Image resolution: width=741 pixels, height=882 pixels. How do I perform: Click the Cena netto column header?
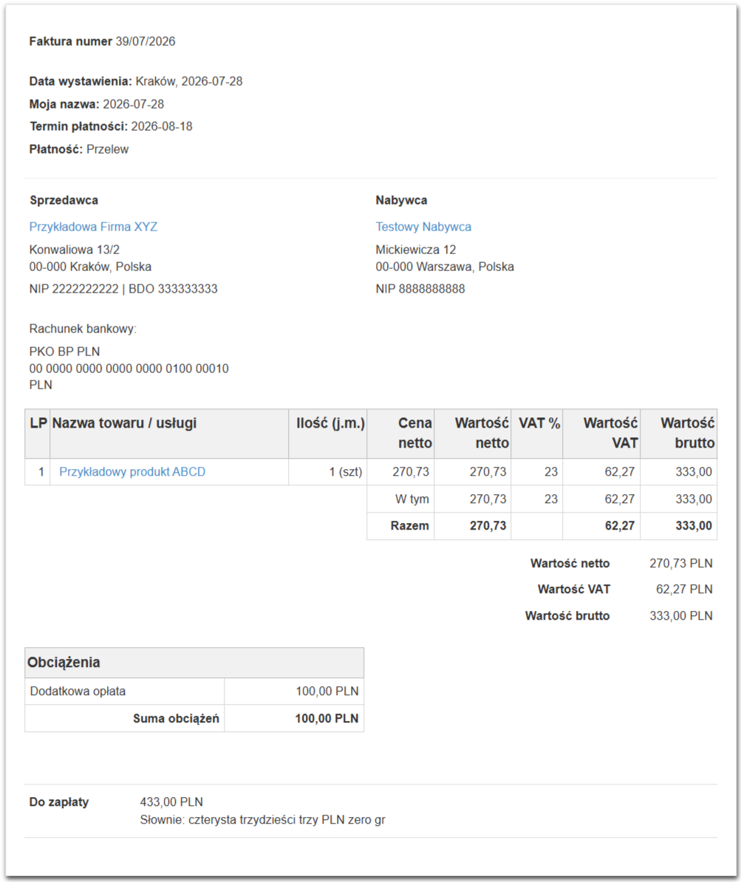click(400, 433)
